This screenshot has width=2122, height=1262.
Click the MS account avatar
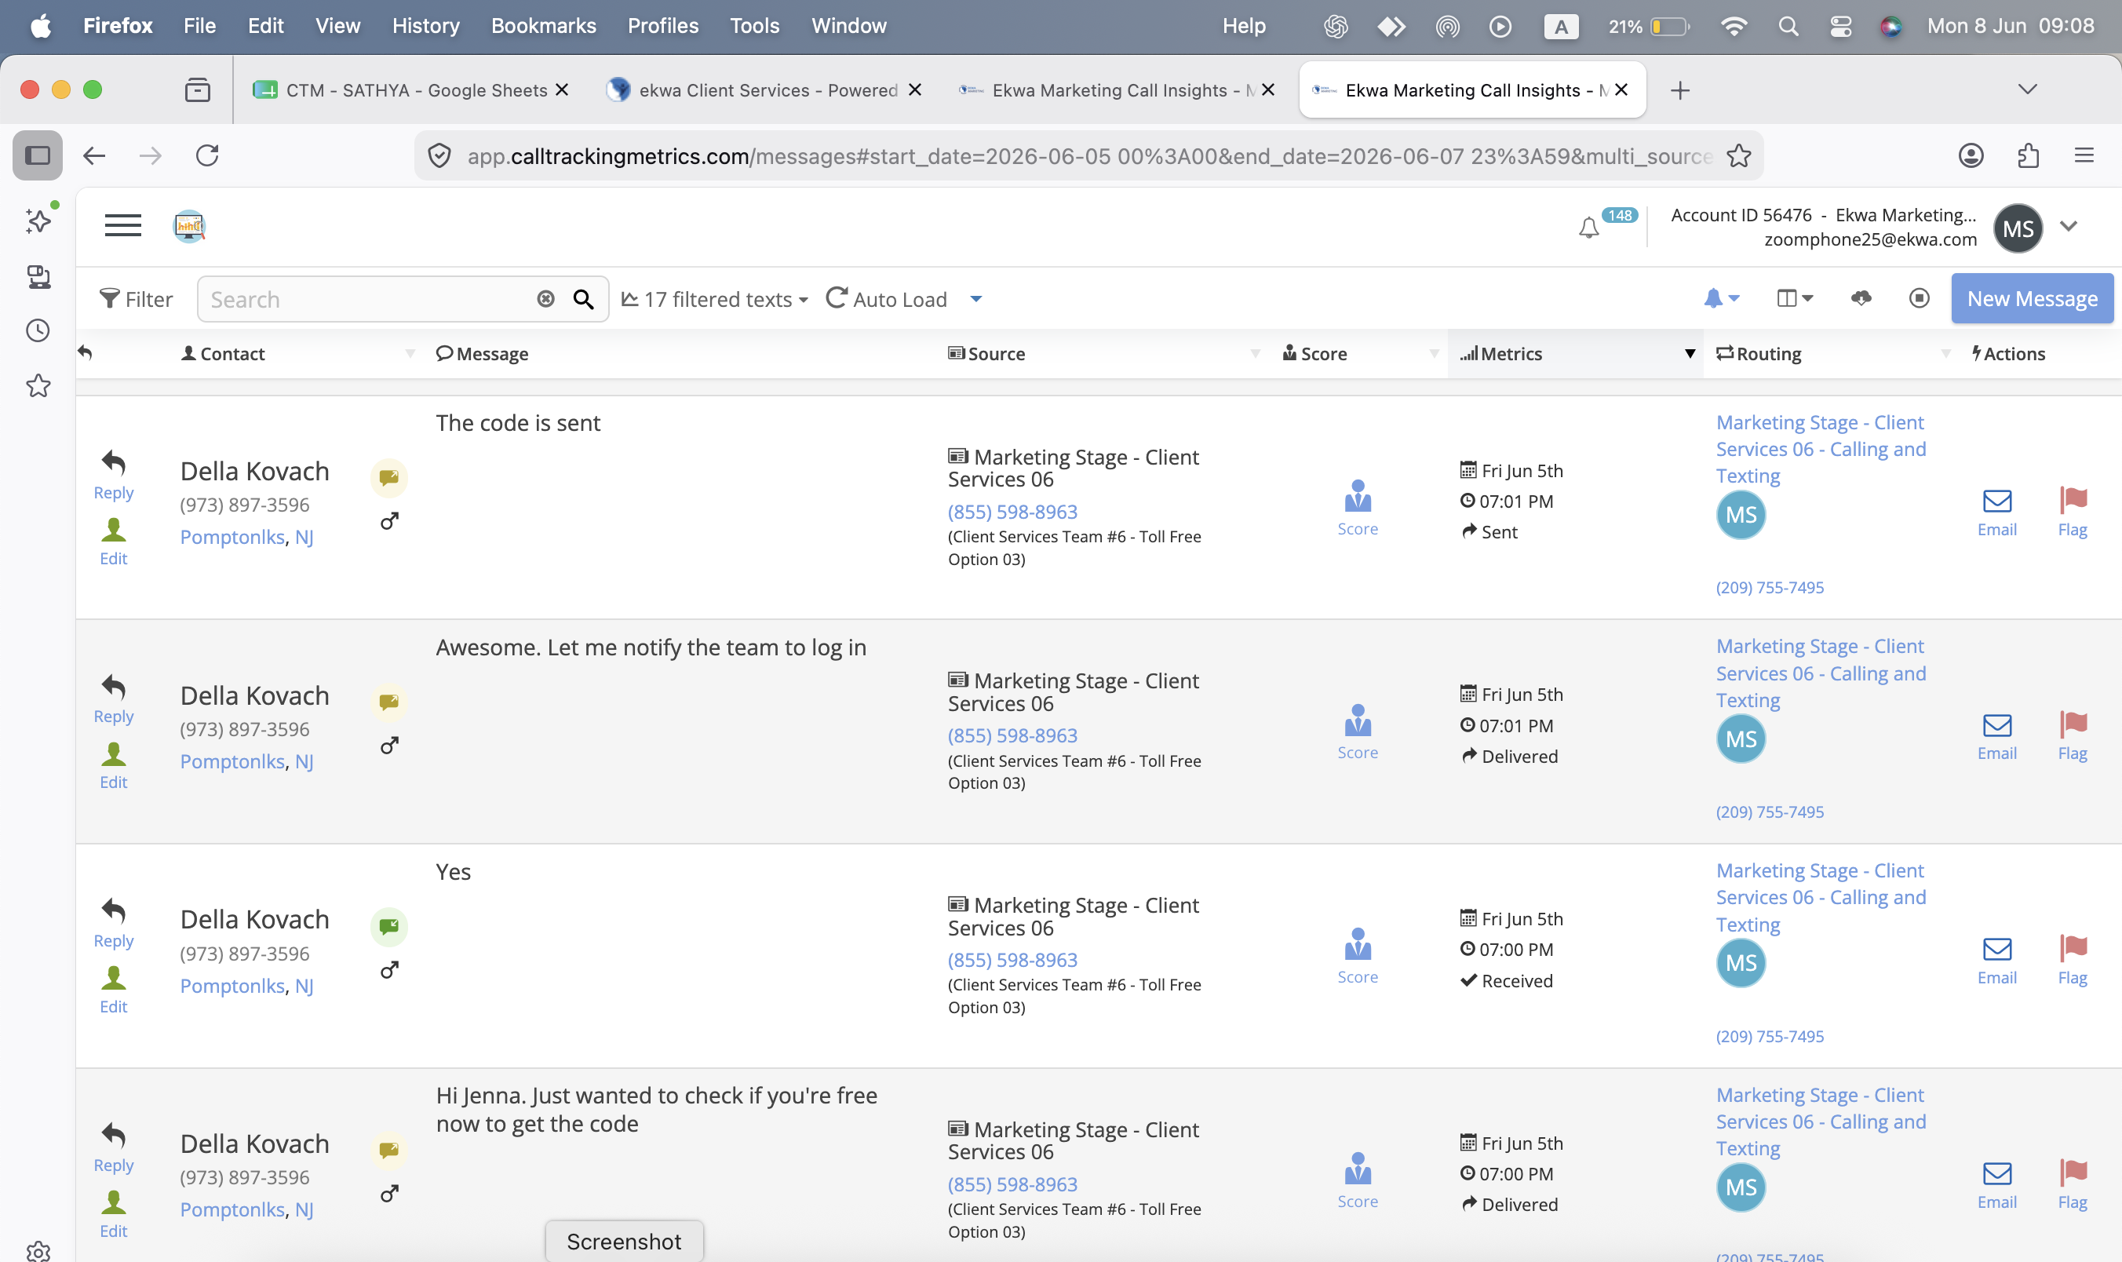tap(2018, 228)
